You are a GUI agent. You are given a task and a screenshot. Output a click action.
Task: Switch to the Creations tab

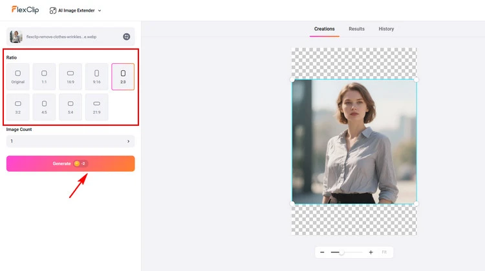[x=325, y=28]
